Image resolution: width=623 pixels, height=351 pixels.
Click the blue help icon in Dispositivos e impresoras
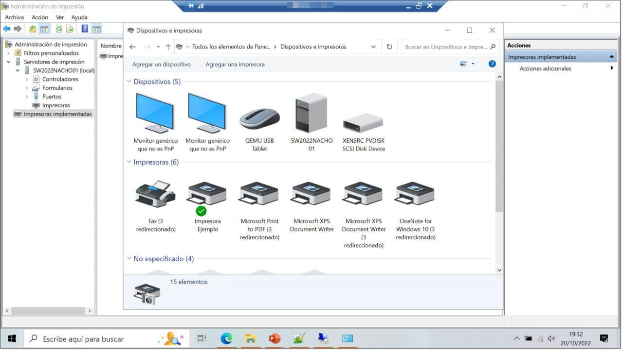(x=492, y=64)
